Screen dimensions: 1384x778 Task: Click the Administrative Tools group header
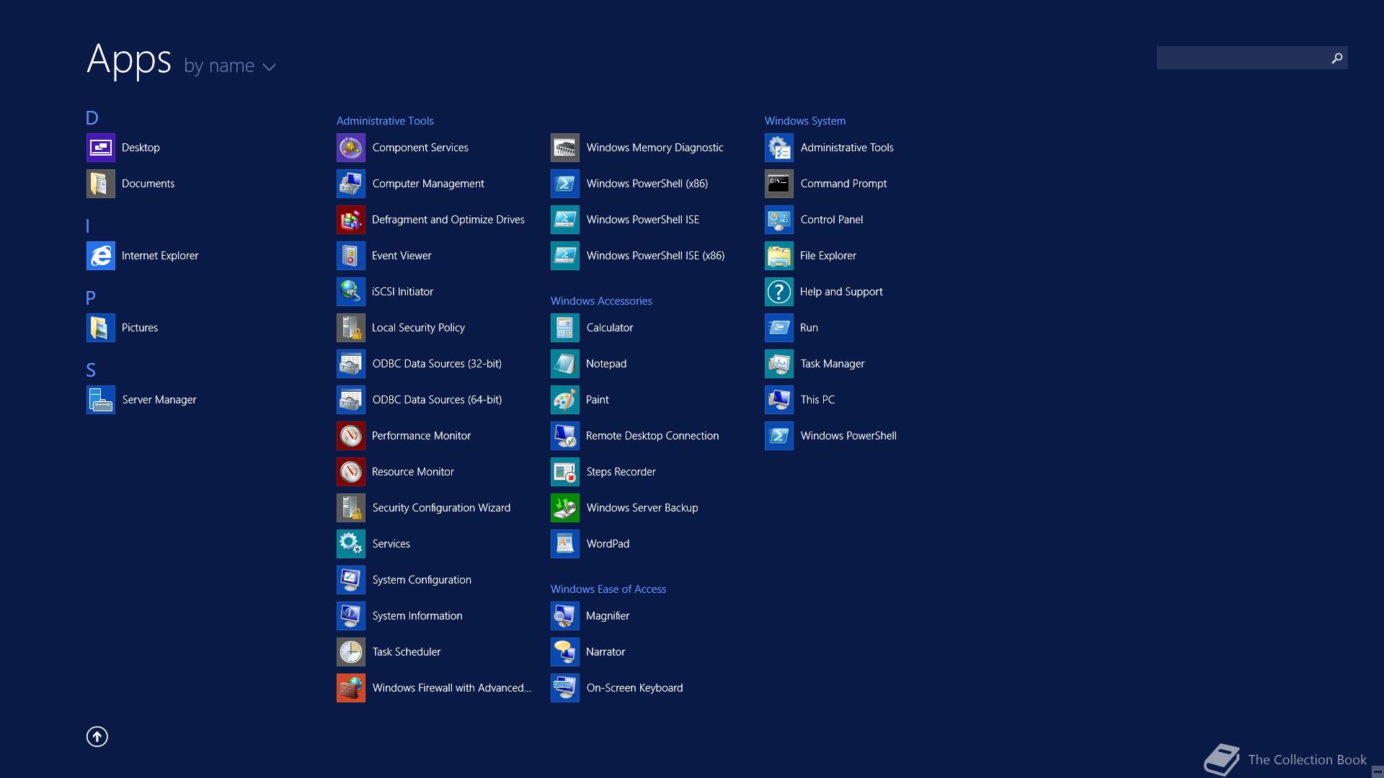(385, 121)
